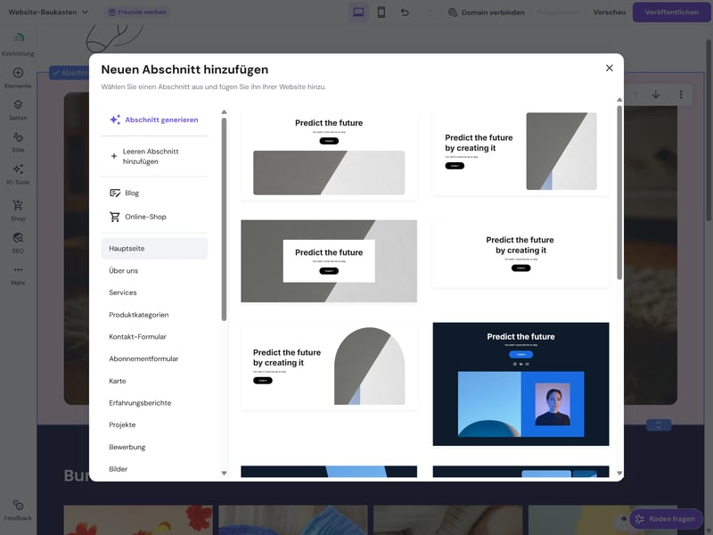713x535 pixels.
Task: Open the Mehr menu in sidebar
Action: point(18,275)
